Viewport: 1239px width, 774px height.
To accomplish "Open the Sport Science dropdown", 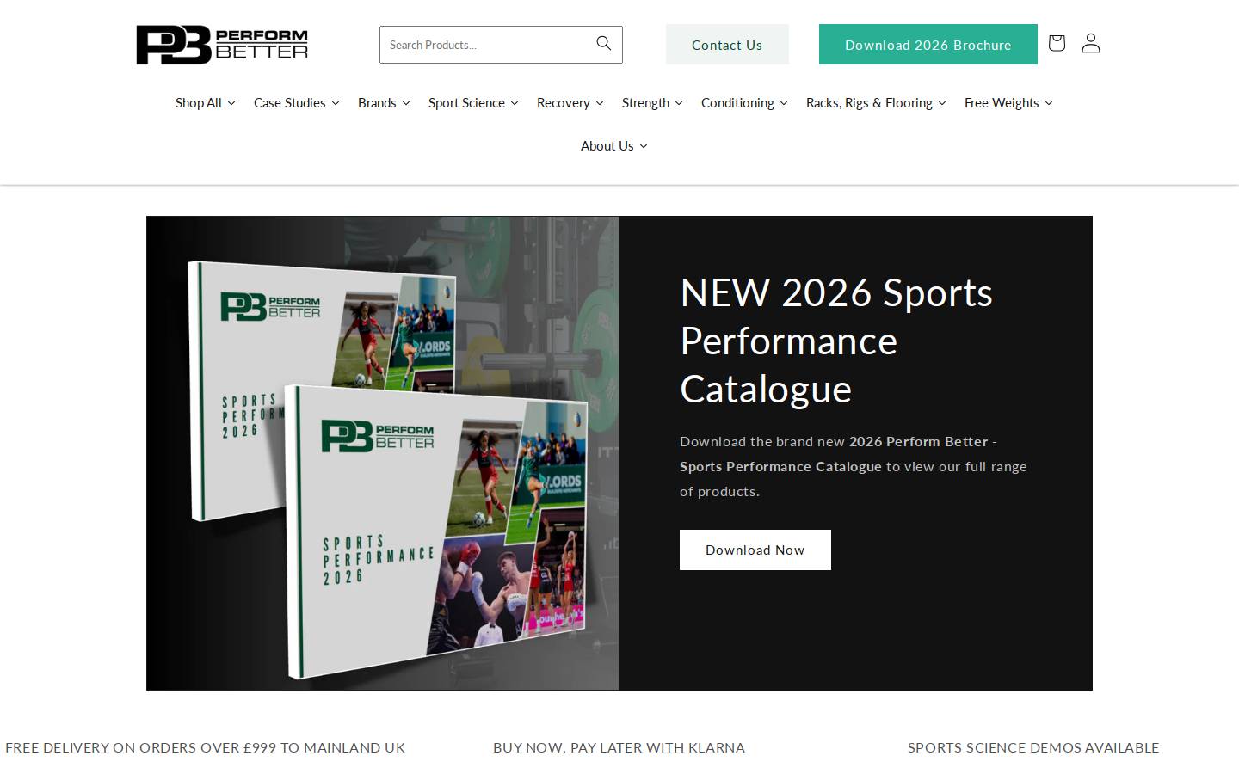I will click(x=473, y=103).
